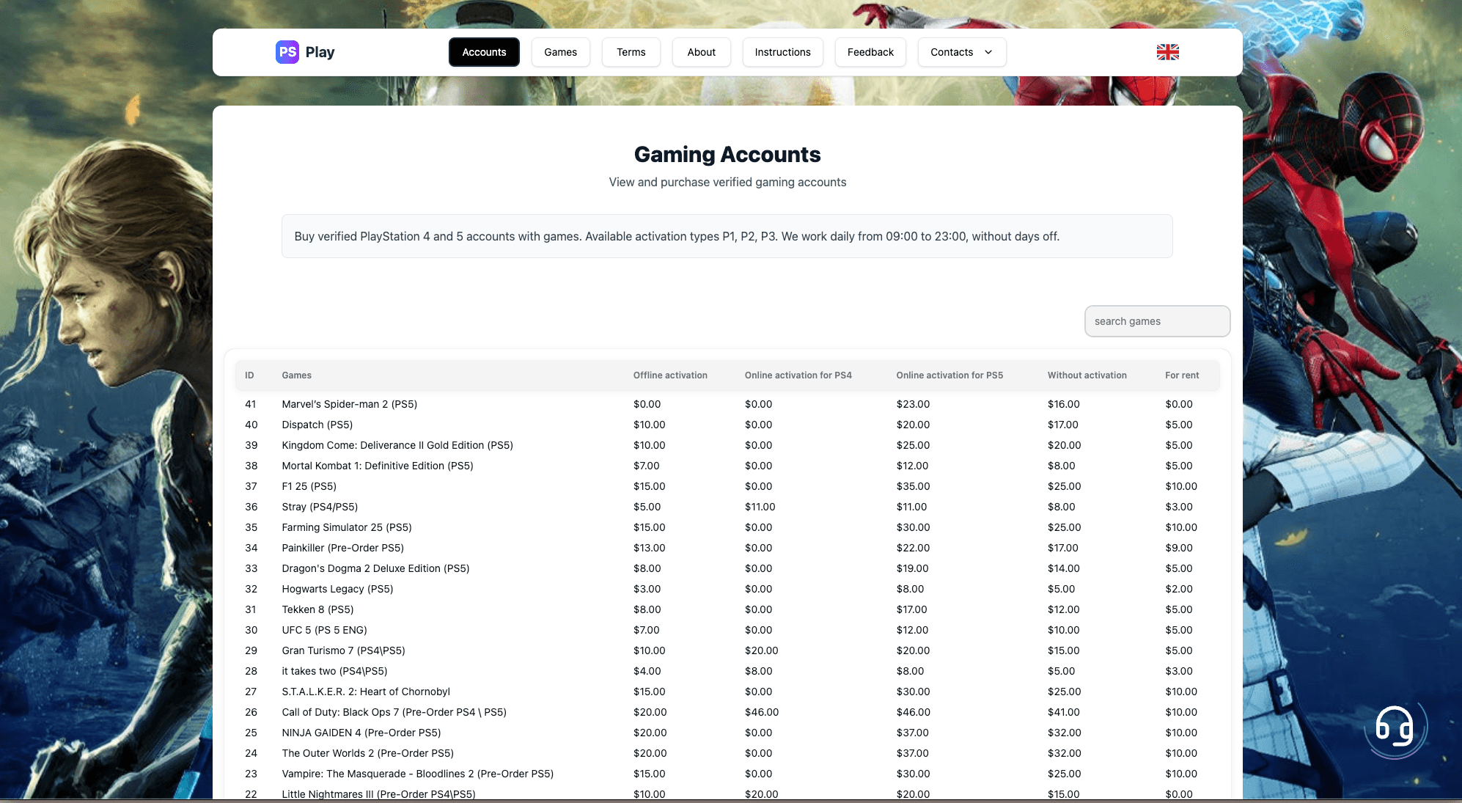Go to the Terms page
The height and width of the screenshot is (803, 1462).
pos(631,52)
